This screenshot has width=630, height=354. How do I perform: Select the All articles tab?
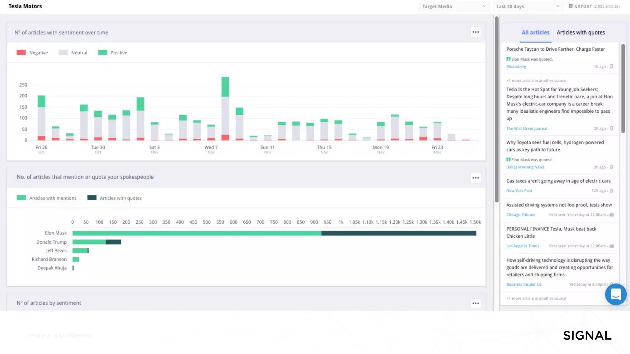pyautogui.click(x=535, y=33)
